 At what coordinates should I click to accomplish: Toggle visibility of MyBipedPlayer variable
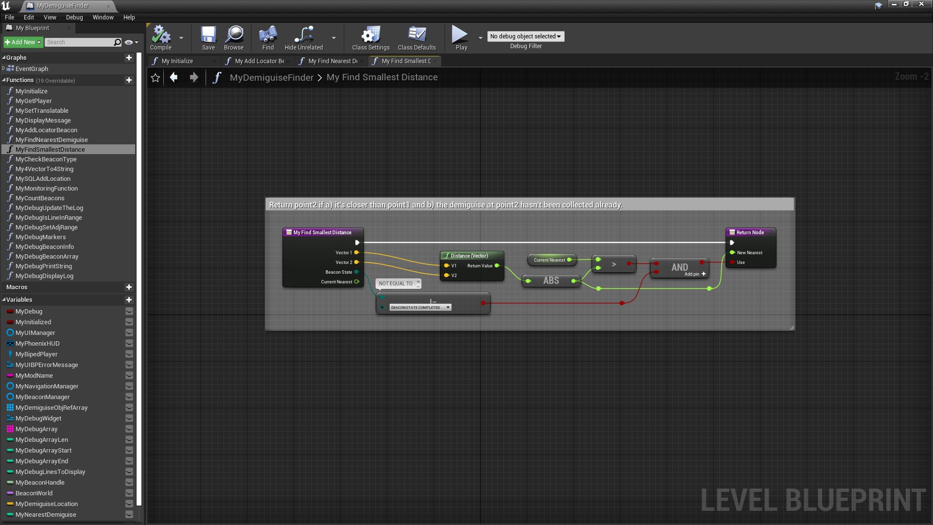click(x=129, y=354)
